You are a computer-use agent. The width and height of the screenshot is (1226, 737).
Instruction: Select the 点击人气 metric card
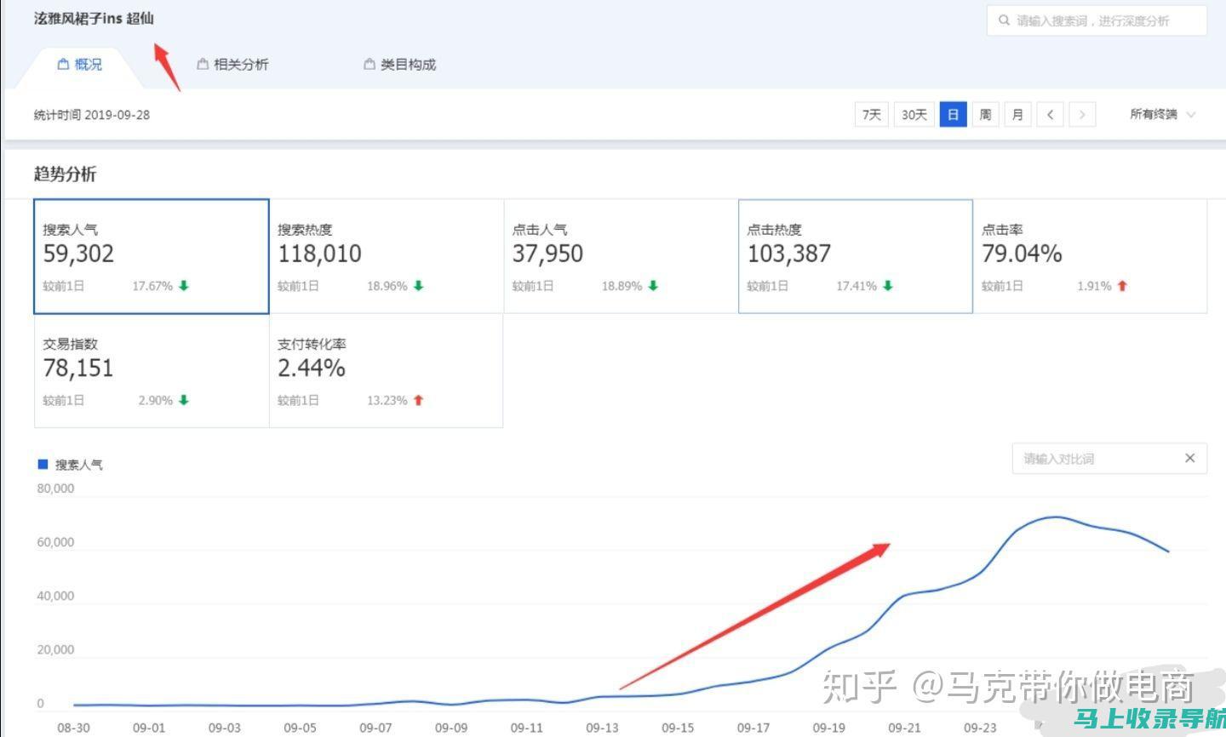pos(621,256)
